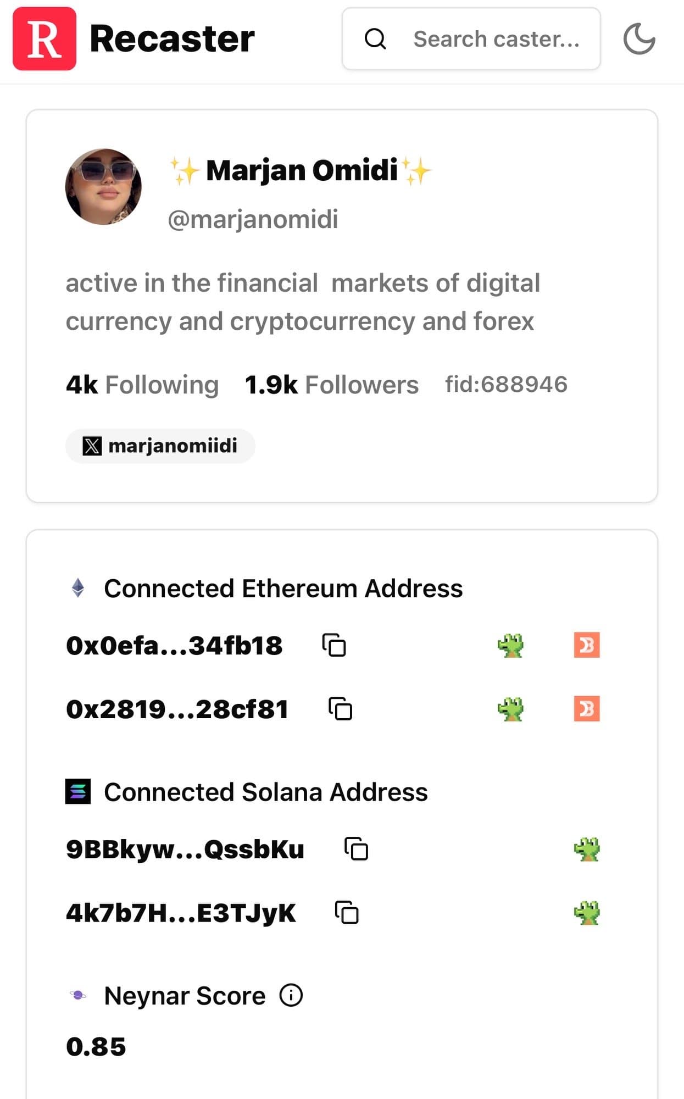Click orange B icon beside 0x0efa...34fb18
684x1099 pixels.
click(587, 645)
